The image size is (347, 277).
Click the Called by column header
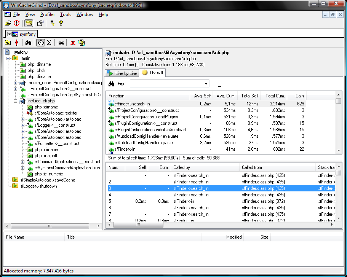182,167
